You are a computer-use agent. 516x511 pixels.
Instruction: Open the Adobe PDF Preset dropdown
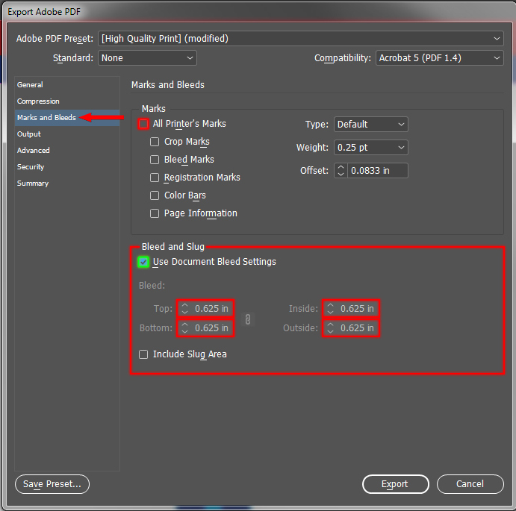tap(301, 39)
